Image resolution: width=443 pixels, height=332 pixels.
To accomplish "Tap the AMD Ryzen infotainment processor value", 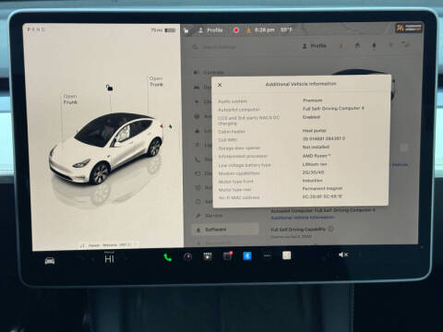I will 317,156.
